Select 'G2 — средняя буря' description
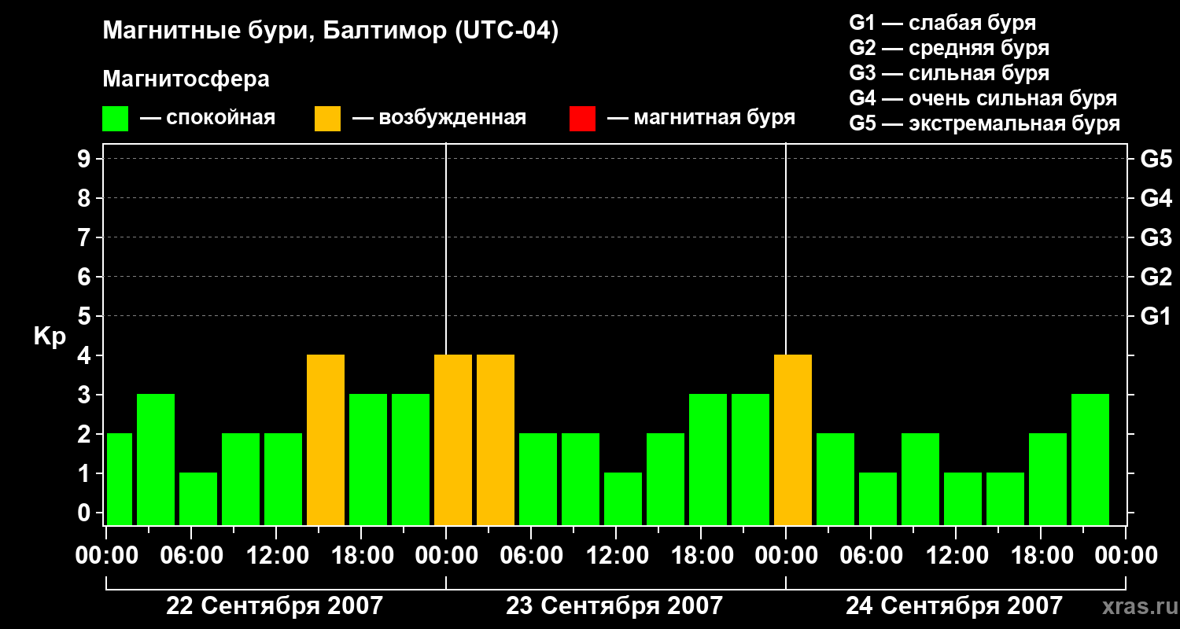 point(950,48)
